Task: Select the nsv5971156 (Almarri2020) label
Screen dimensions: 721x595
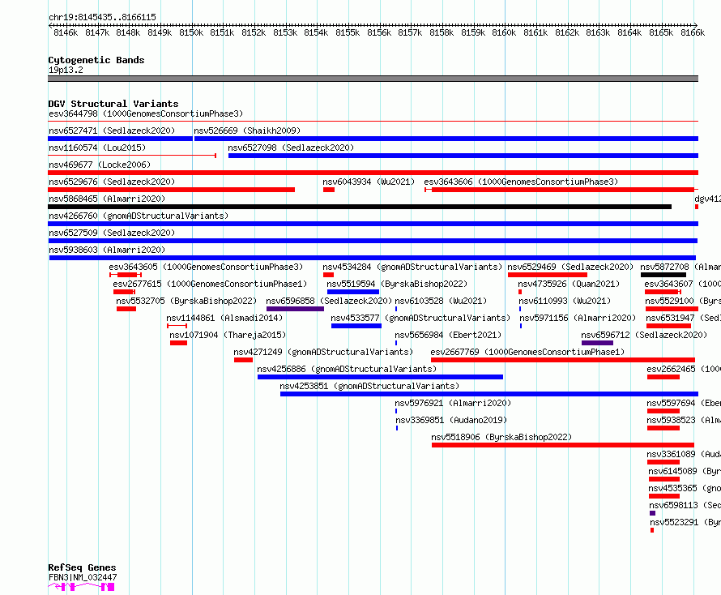Action: (578, 318)
